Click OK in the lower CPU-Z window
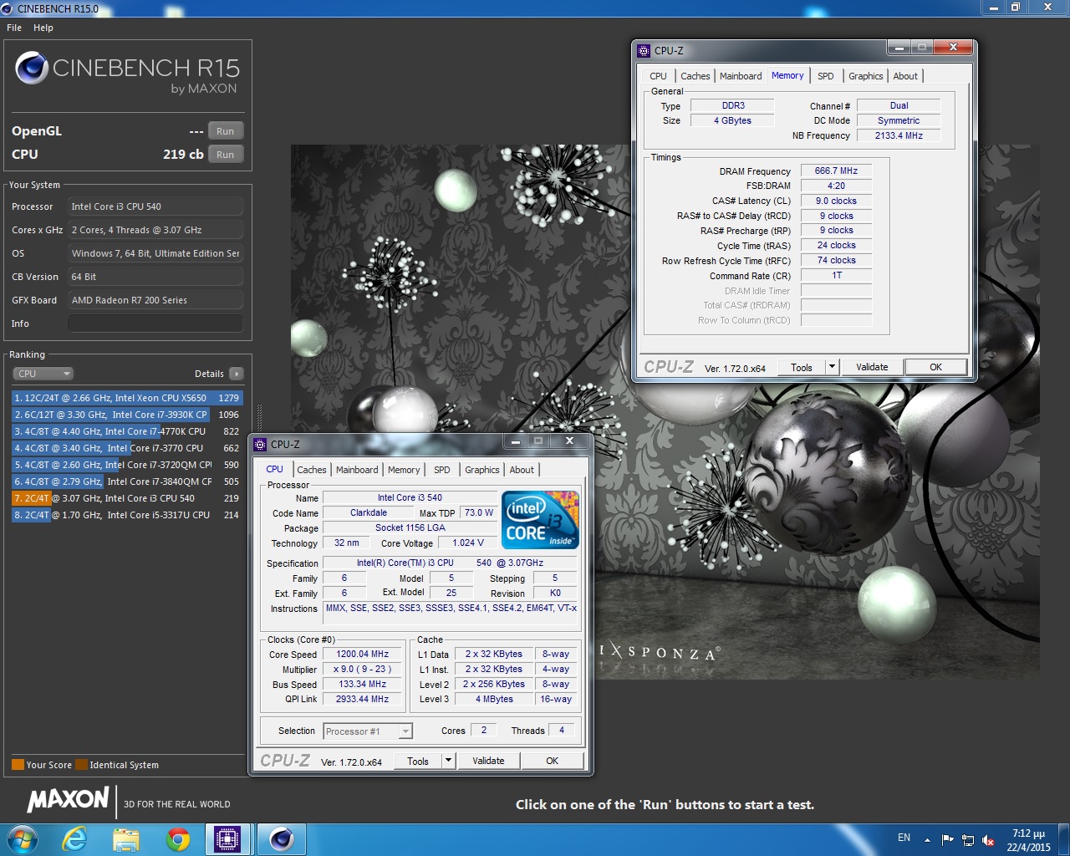1070x856 pixels. (553, 761)
